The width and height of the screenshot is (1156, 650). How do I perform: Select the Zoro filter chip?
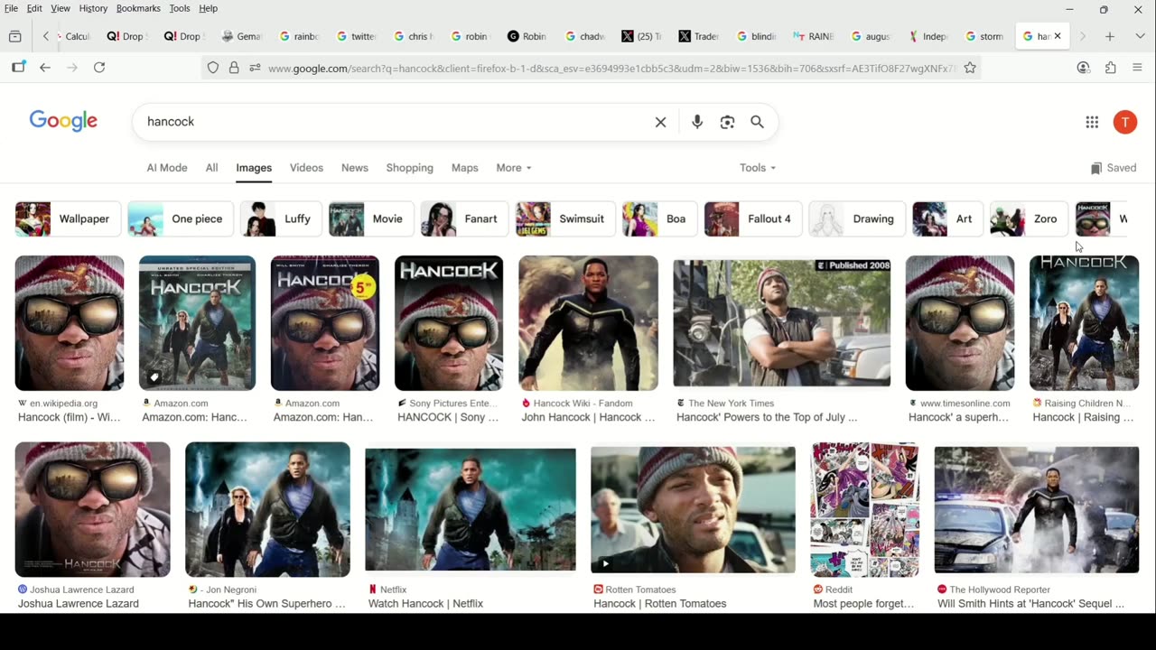click(x=1029, y=219)
